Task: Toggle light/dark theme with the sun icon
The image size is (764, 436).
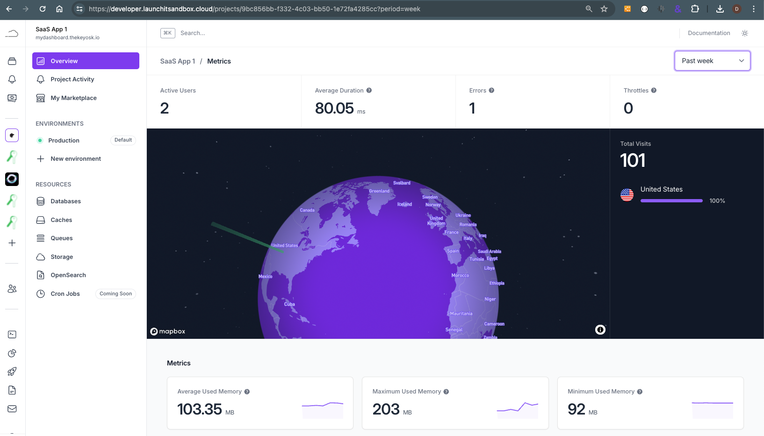Action: (x=745, y=33)
